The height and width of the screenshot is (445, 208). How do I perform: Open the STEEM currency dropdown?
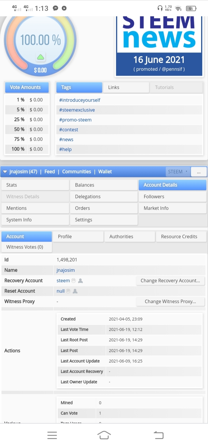coord(178,172)
